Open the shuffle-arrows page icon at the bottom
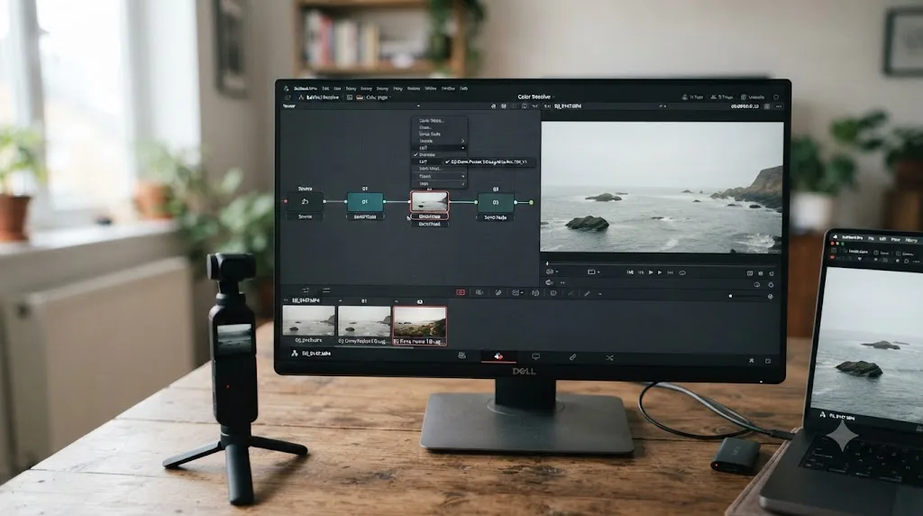 pyautogui.click(x=609, y=357)
